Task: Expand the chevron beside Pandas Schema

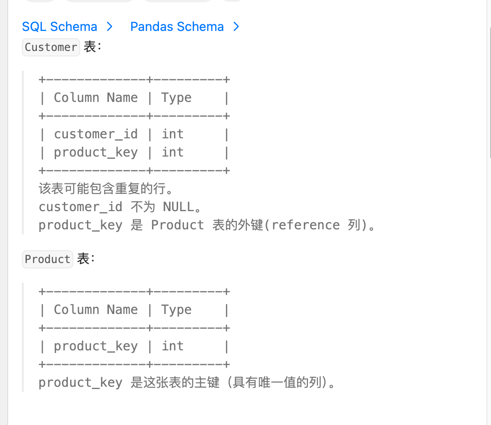Action: pyautogui.click(x=236, y=27)
